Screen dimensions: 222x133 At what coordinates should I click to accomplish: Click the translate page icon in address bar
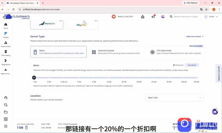(x=201, y=9)
